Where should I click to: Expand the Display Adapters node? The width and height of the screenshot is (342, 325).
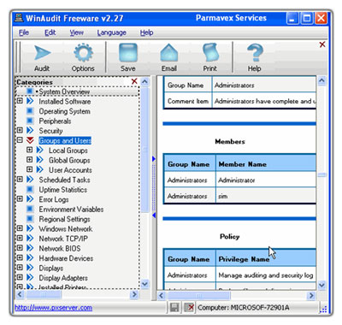point(20,277)
